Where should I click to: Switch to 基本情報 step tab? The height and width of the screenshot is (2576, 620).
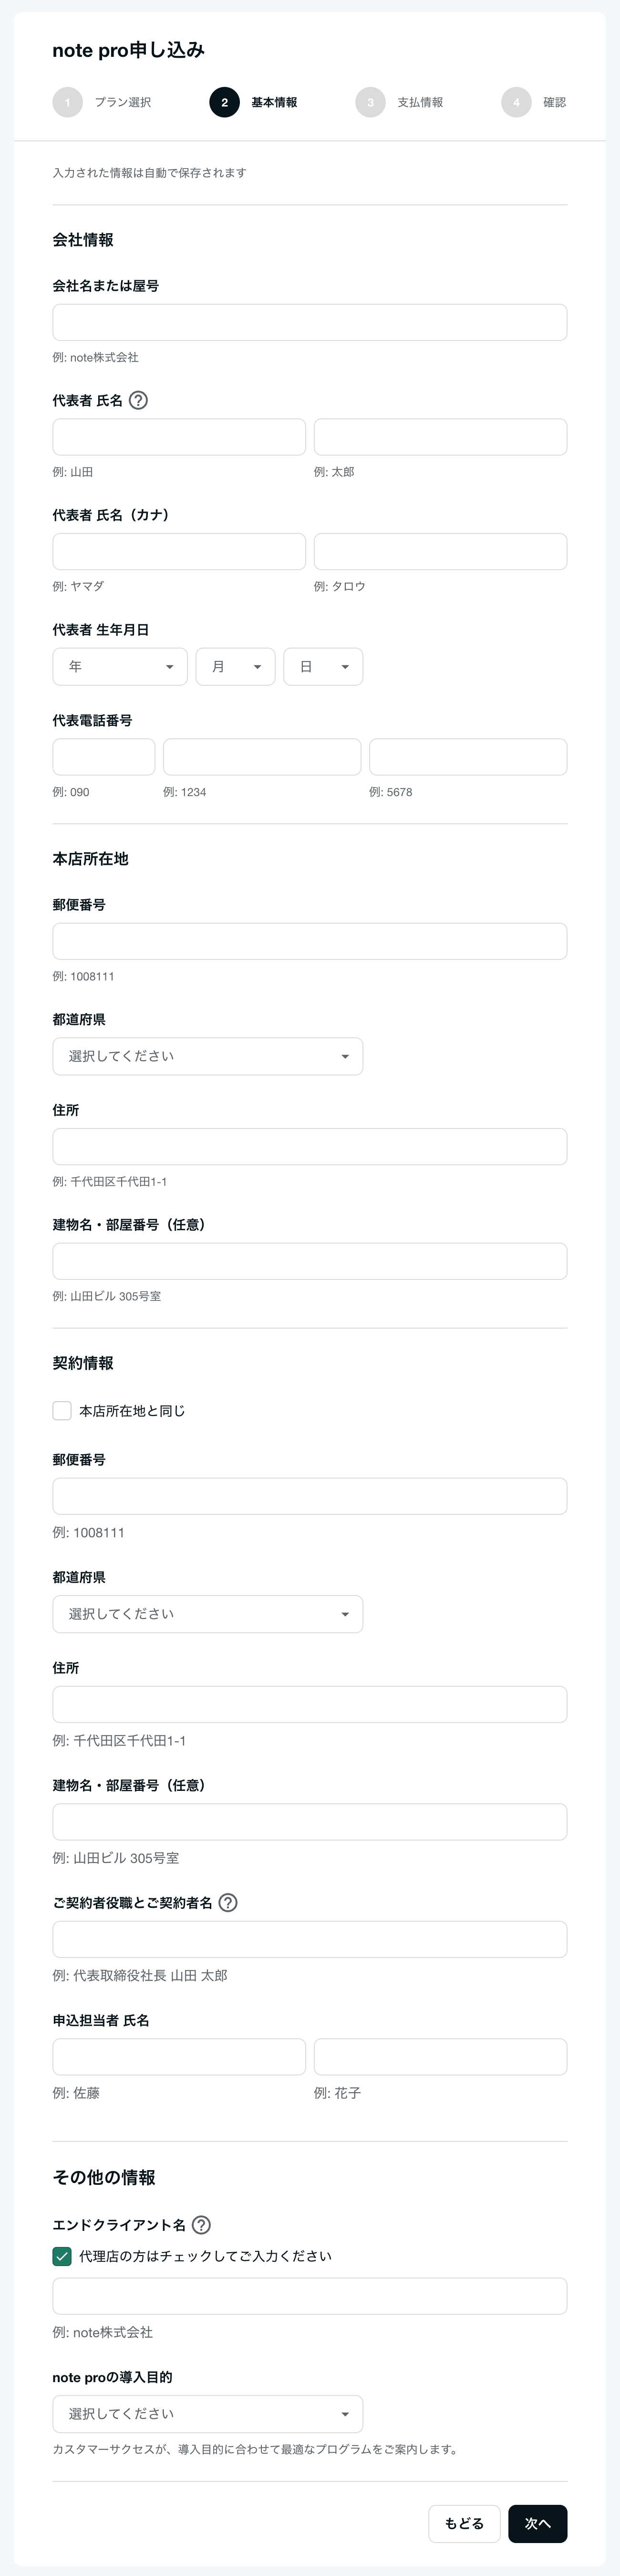coord(275,102)
